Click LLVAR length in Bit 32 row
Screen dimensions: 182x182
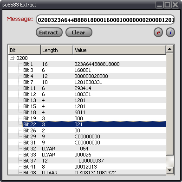(x=49, y=149)
